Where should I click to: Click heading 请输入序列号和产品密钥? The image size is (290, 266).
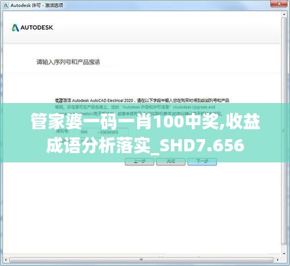pos(68,62)
